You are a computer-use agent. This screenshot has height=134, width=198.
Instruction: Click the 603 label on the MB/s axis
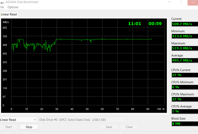coord(5,28)
